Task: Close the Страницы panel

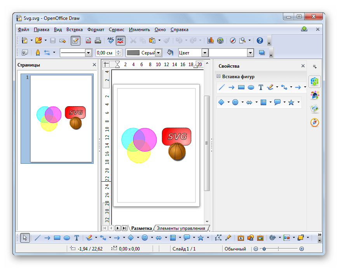Action: tap(94, 65)
